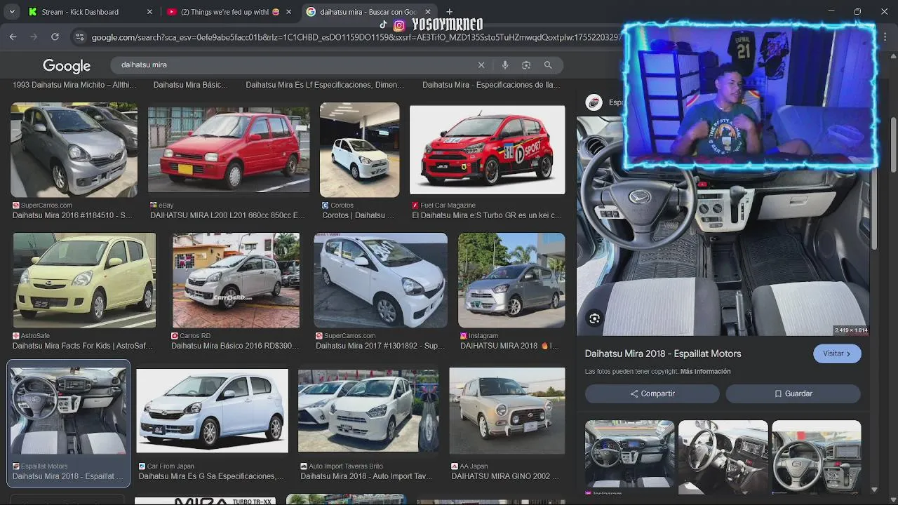Image resolution: width=898 pixels, height=505 pixels.
Task: Open the Carros RD Mira Básico 2016 thumbnail
Action: [236, 281]
